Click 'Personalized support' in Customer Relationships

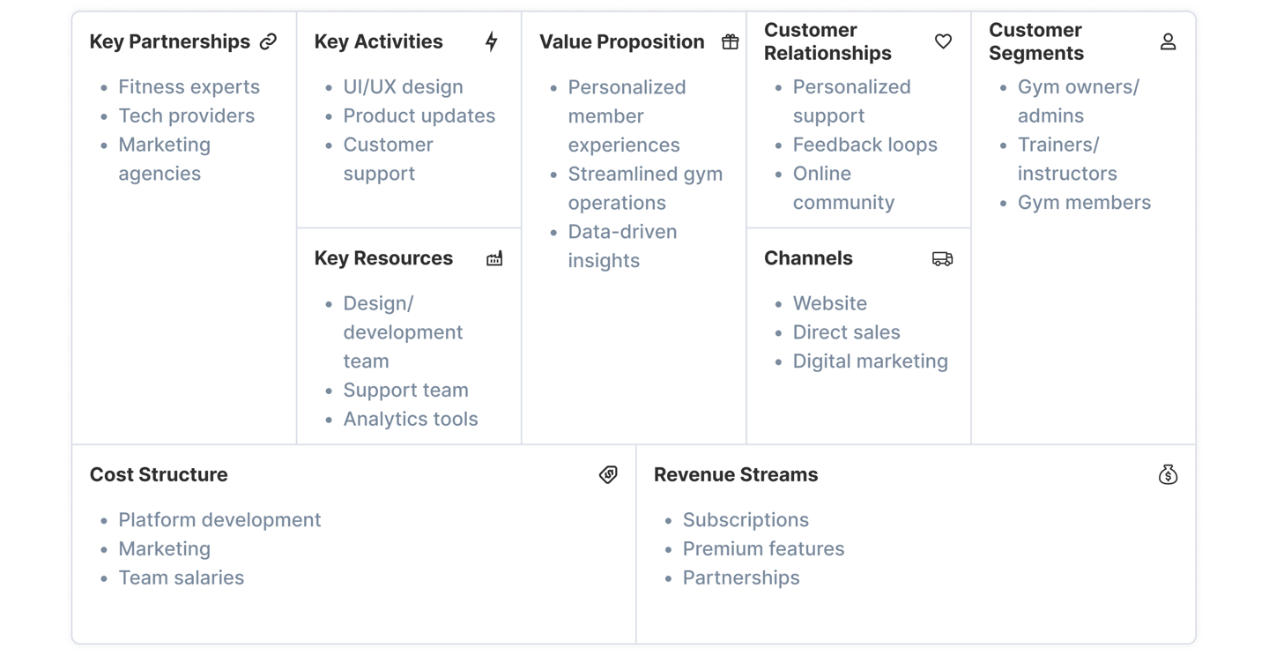click(x=851, y=101)
